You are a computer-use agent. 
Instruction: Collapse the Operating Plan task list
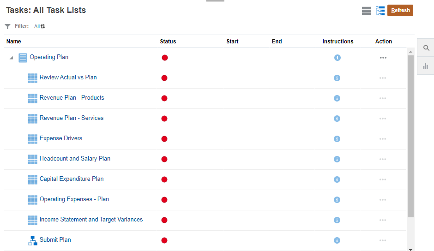[11, 58]
